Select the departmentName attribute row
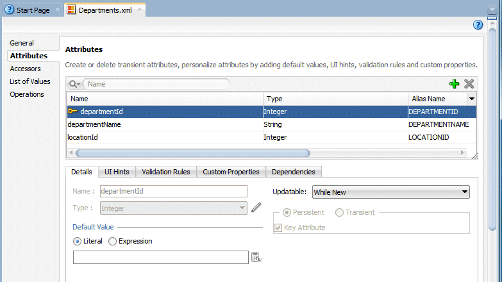This screenshot has height=282, width=502. (x=271, y=124)
